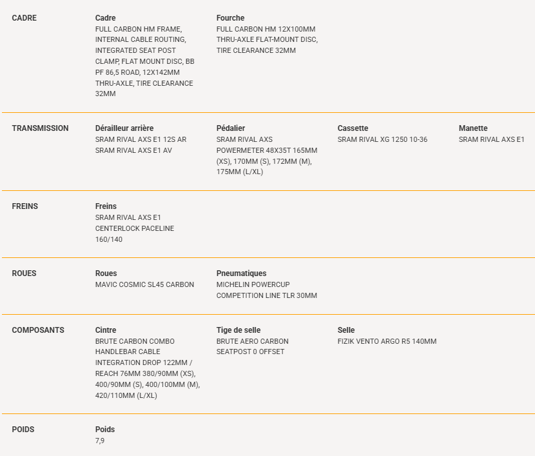Click the Manette spec title

coord(473,128)
